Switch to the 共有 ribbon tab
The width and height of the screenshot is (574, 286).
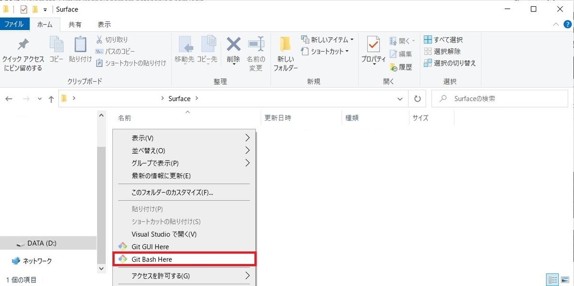click(x=75, y=24)
